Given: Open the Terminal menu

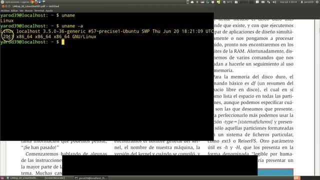Looking at the screenshot, I should pyautogui.click(x=39, y=10).
